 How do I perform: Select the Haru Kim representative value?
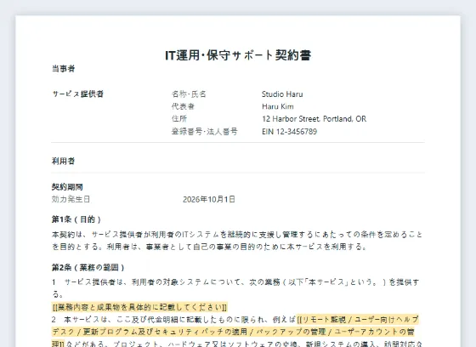278,106
